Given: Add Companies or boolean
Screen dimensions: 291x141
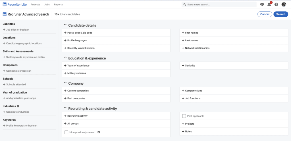Looking at the screenshot, I should coord(17,71).
